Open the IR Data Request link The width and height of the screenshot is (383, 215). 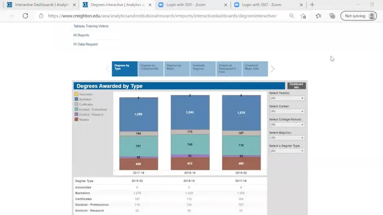click(86, 44)
